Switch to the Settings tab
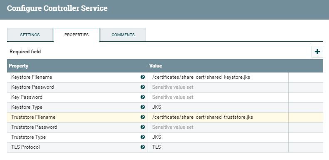 coord(30,35)
